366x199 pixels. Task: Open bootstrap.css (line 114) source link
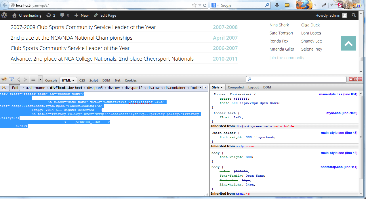coord(339,167)
